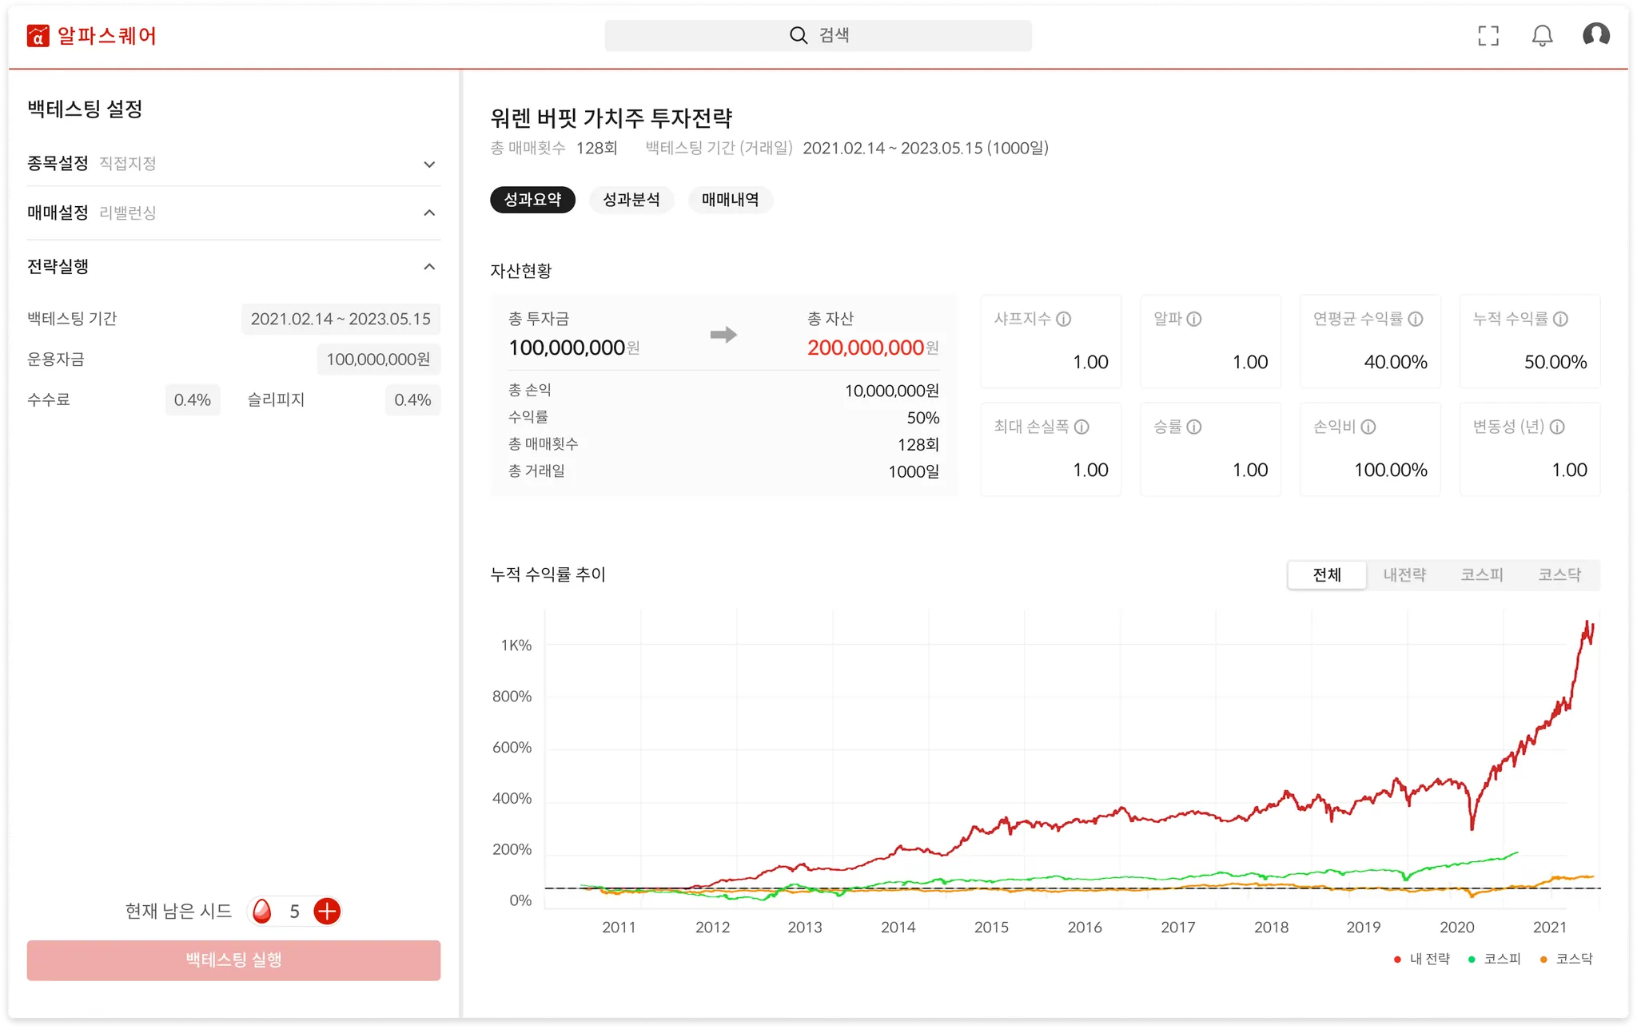Switch chart view to 내전략

click(1404, 574)
